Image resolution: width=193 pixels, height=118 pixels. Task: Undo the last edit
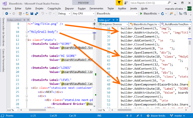[42, 14]
